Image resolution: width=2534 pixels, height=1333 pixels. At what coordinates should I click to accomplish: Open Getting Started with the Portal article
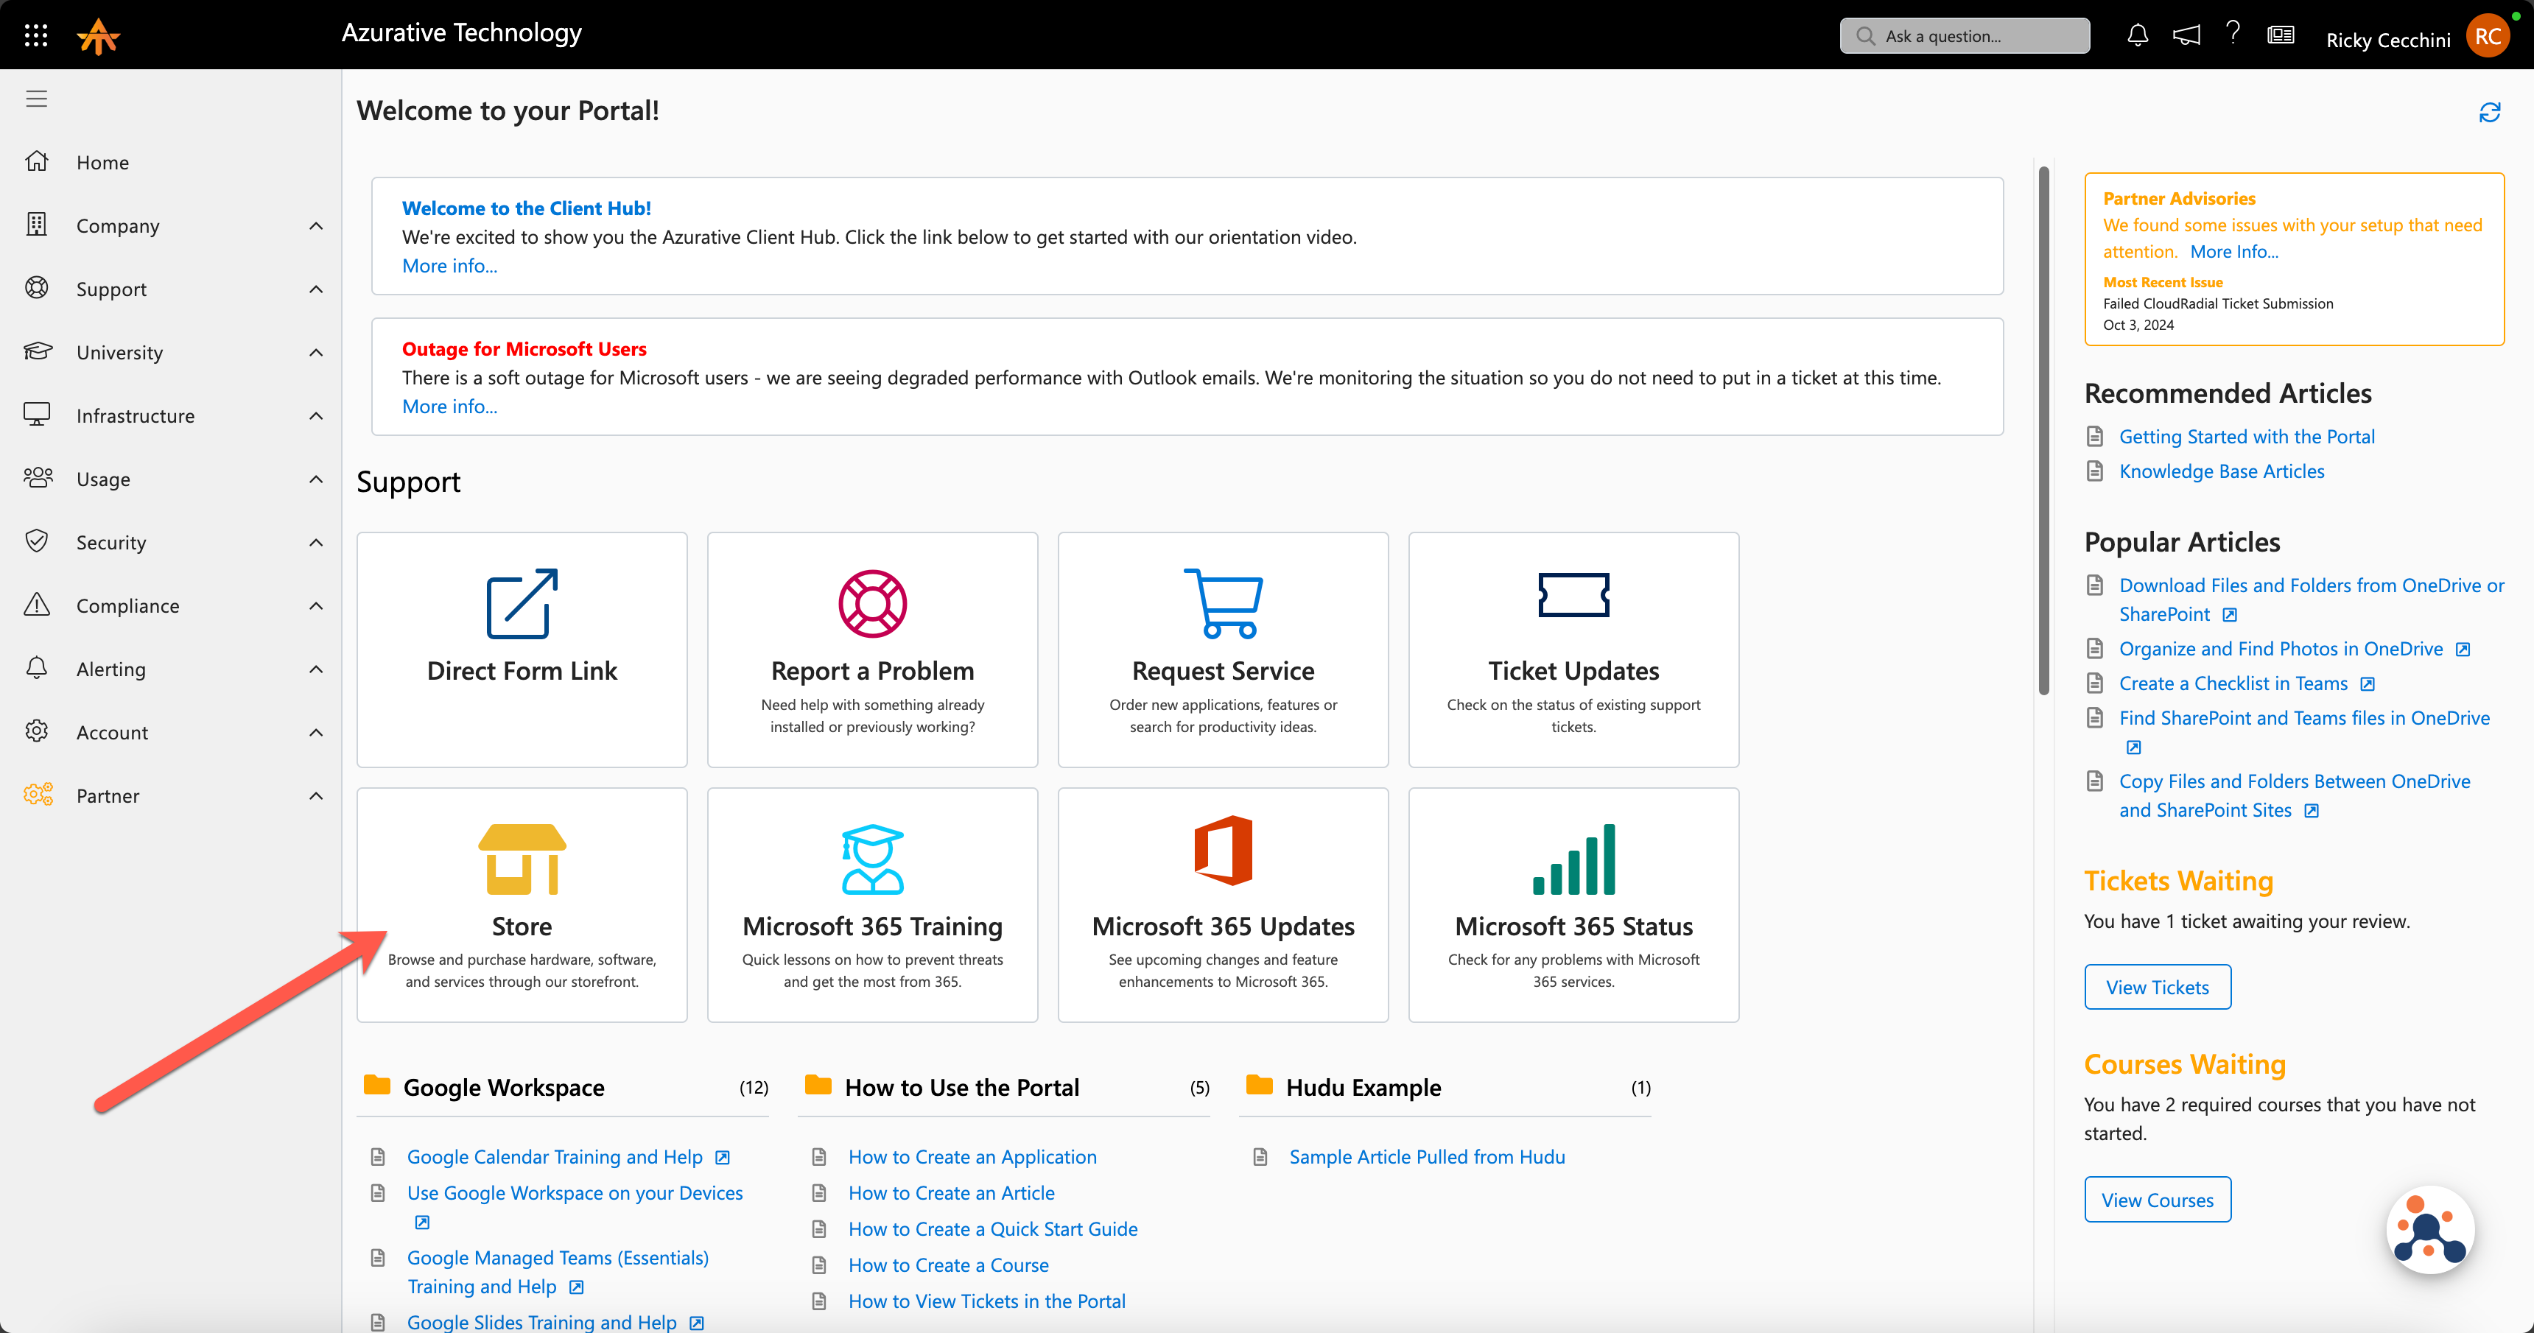(2247, 436)
